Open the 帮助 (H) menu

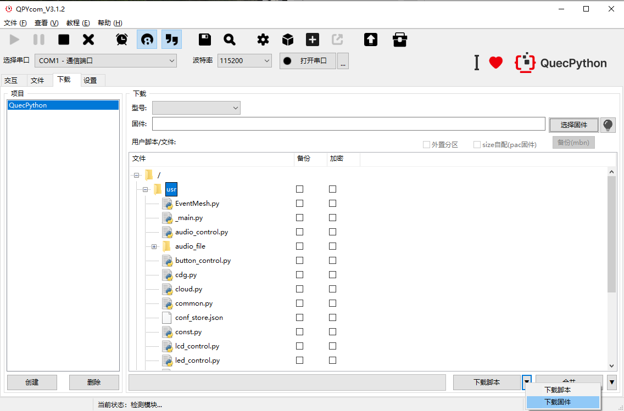pyautogui.click(x=110, y=23)
